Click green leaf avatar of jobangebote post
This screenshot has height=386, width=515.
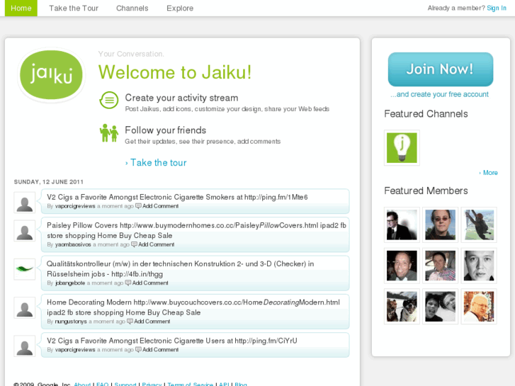click(25, 269)
